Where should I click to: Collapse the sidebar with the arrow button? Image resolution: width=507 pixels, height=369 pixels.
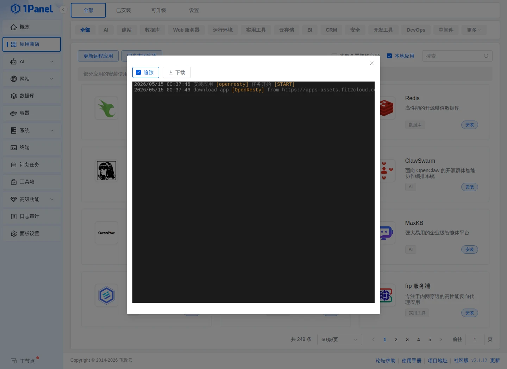coord(63,9)
